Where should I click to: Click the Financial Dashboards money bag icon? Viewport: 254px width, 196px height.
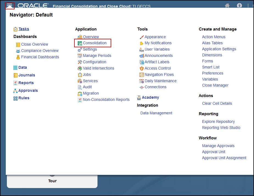(x=18, y=57)
